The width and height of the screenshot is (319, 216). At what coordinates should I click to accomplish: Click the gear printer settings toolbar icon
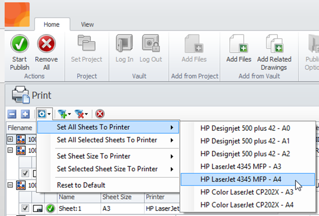(x=42, y=114)
